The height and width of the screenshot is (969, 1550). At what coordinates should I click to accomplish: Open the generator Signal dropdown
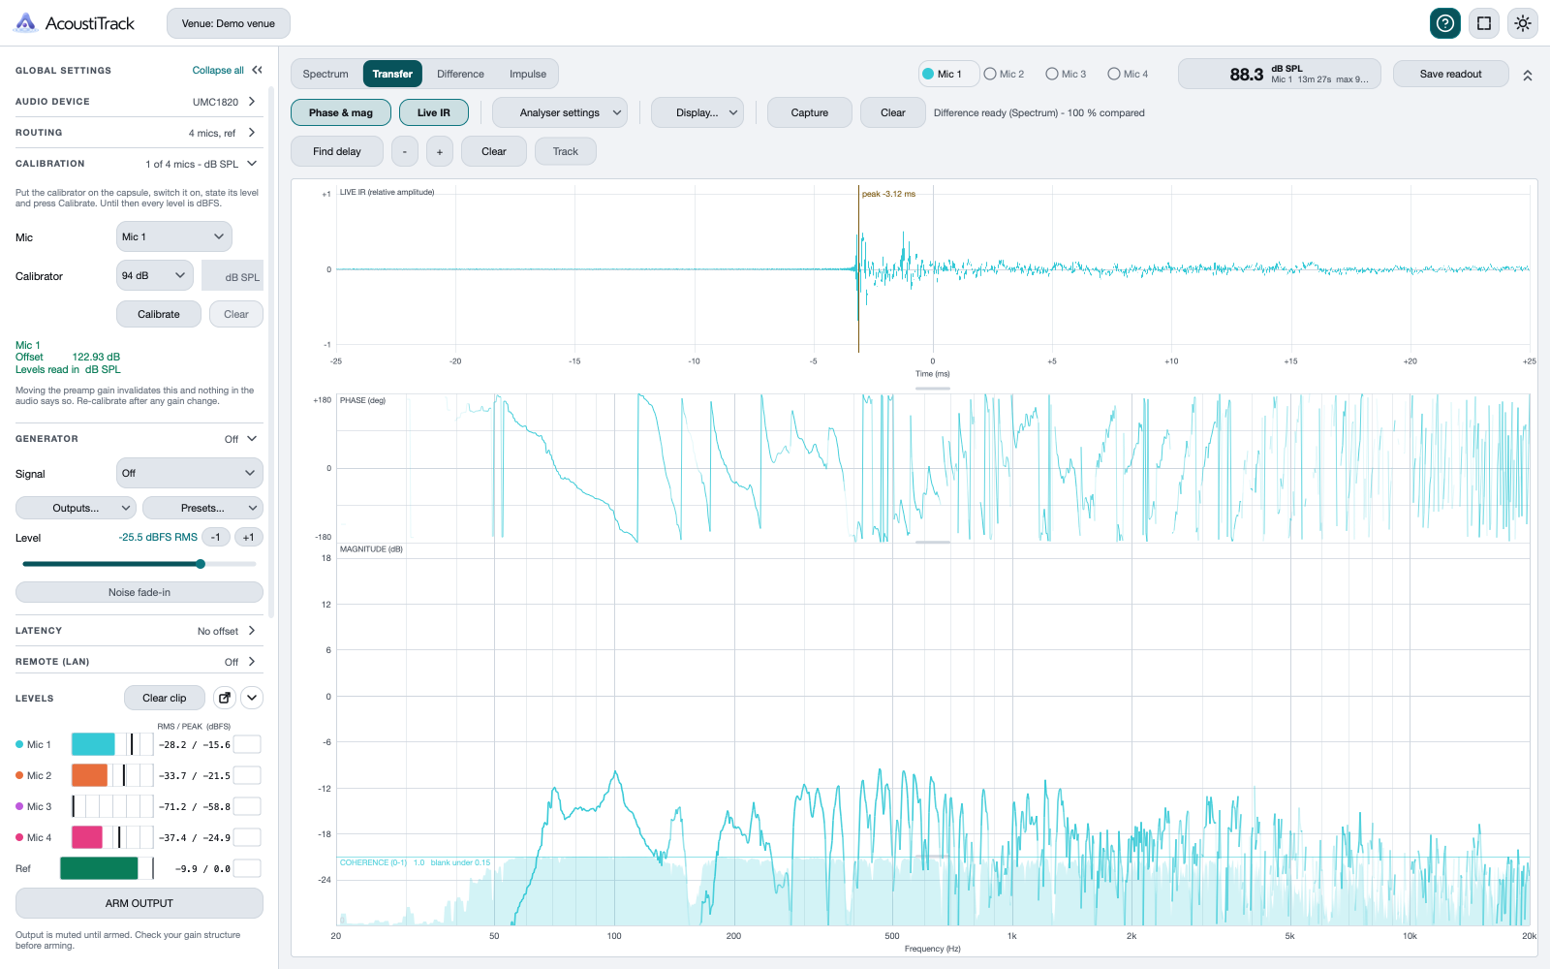[190, 473]
